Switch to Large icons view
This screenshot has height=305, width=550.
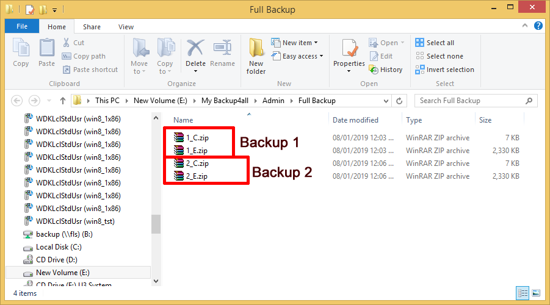pos(536,293)
